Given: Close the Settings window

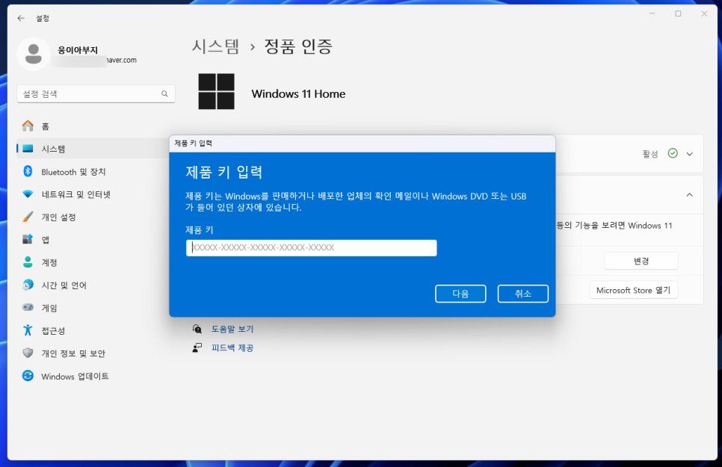Looking at the screenshot, I should click(x=704, y=13).
